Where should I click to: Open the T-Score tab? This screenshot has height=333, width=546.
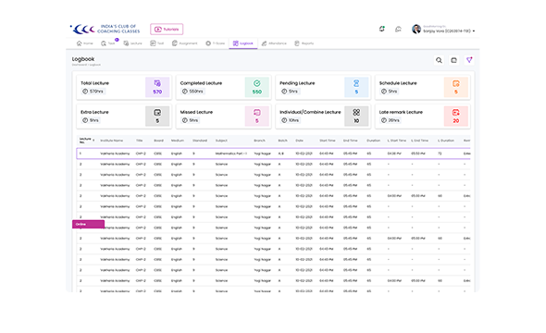(216, 43)
